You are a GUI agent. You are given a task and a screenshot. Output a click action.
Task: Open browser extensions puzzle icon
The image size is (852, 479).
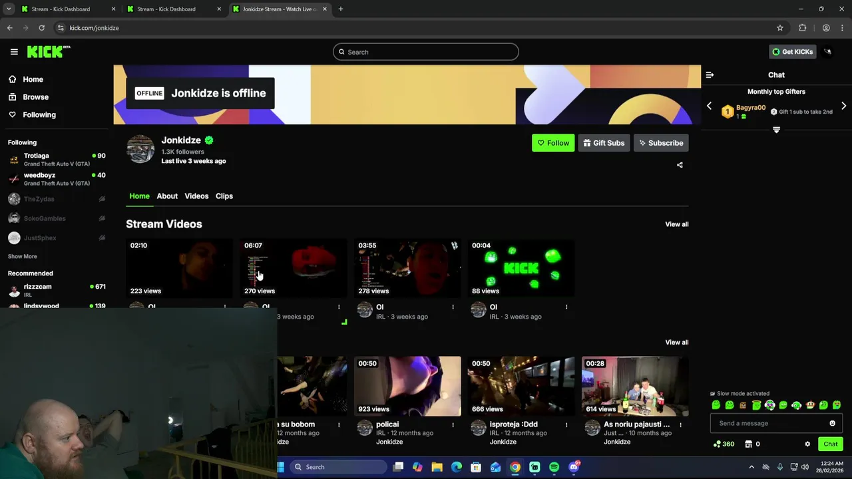tap(803, 28)
